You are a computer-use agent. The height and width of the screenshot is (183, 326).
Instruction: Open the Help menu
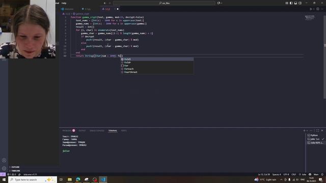coord(64,3)
